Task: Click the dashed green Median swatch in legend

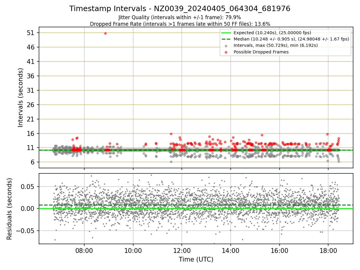Action: pos(226,39)
